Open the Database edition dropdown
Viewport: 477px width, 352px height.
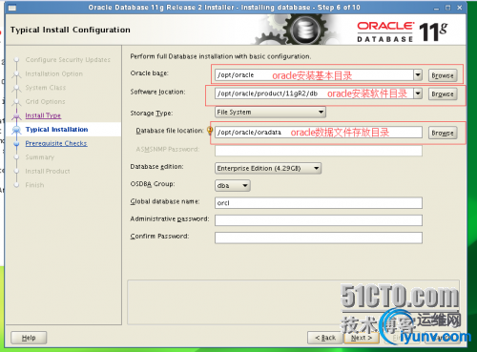268,168
